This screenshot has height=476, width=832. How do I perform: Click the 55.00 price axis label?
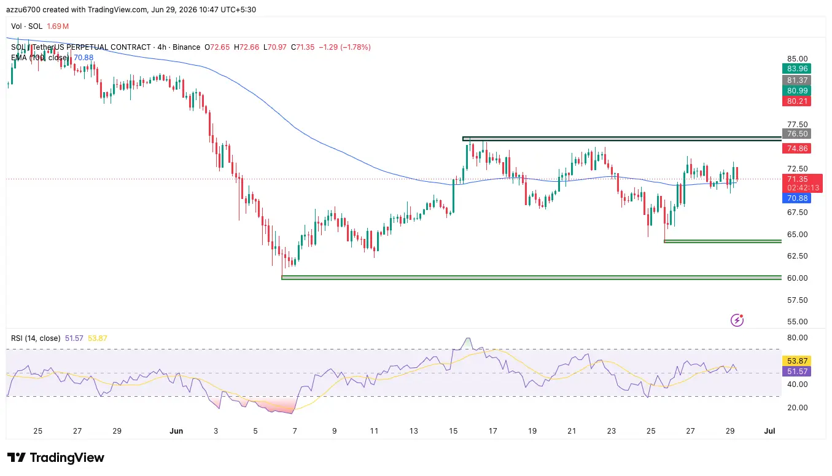click(796, 321)
